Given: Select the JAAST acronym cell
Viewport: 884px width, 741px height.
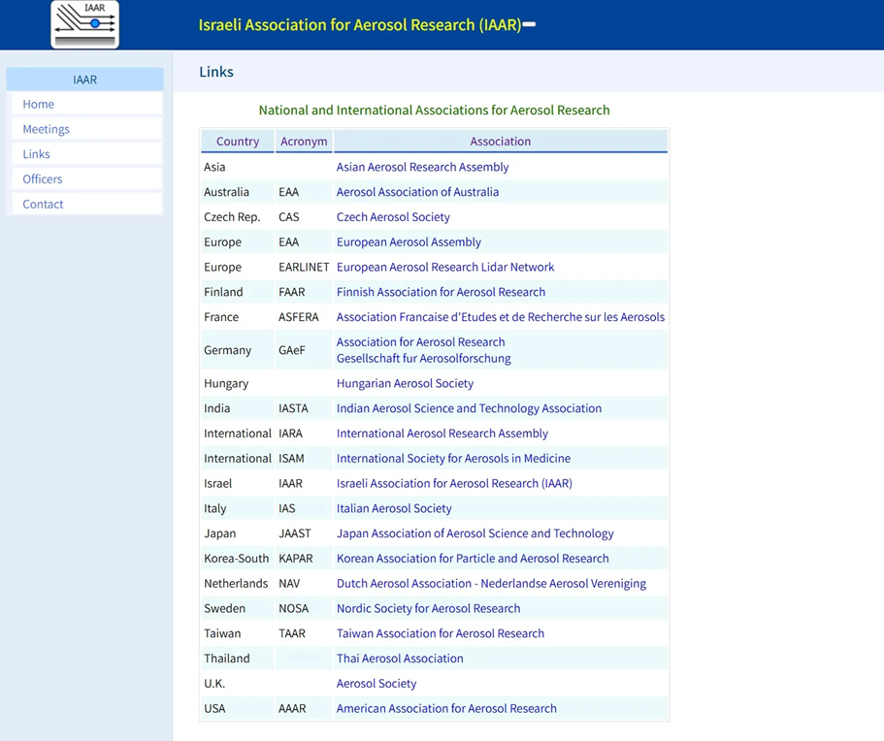Looking at the screenshot, I should pos(304,533).
